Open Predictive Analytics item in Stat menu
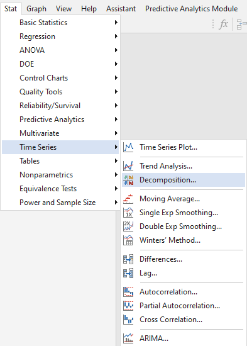The height and width of the screenshot is (346, 247). (x=60, y=120)
